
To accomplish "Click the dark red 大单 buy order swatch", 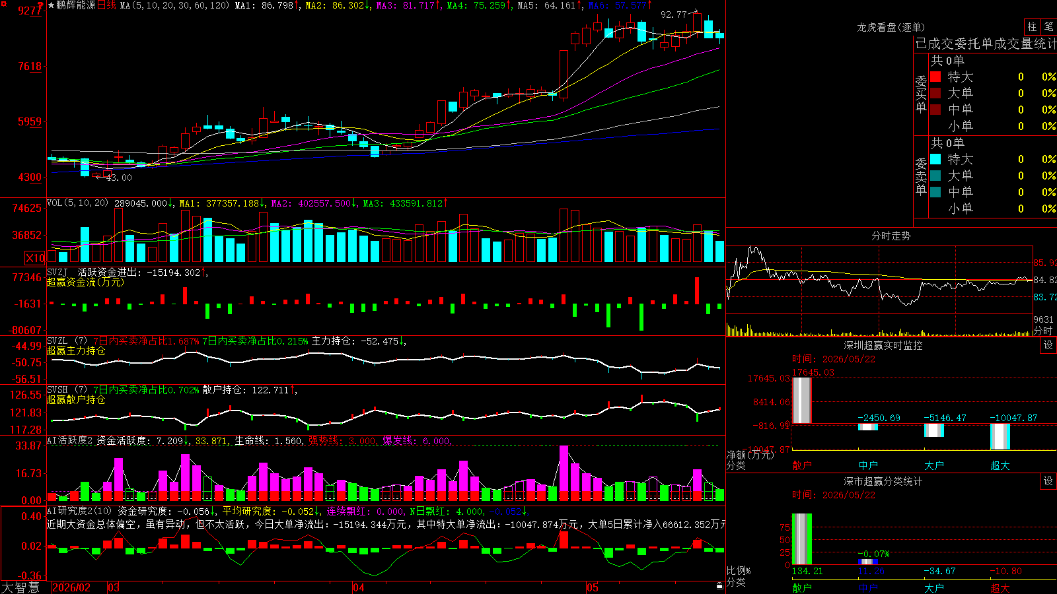I will pos(935,93).
